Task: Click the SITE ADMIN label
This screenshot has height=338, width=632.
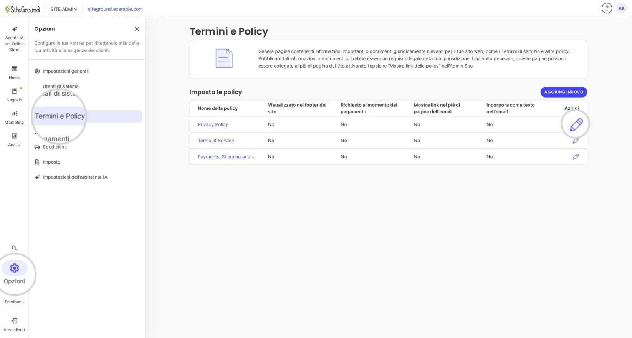Action: pos(64,9)
